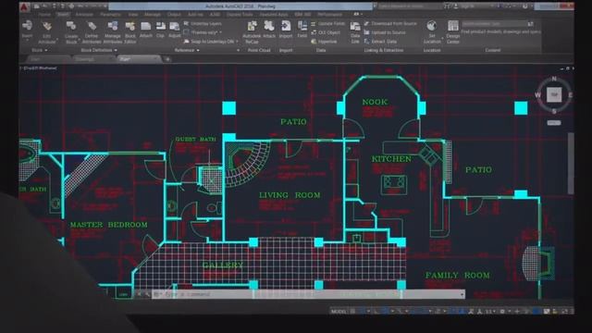Expand the Reference panel
This screenshot has width=592, height=333.
point(187,50)
